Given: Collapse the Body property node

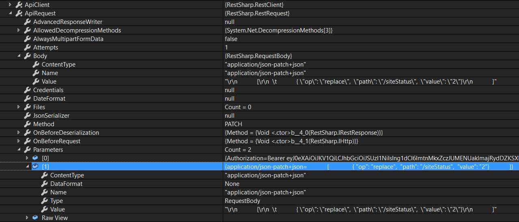Looking at the screenshot, I should pyautogui.click(x=19, y=56).
